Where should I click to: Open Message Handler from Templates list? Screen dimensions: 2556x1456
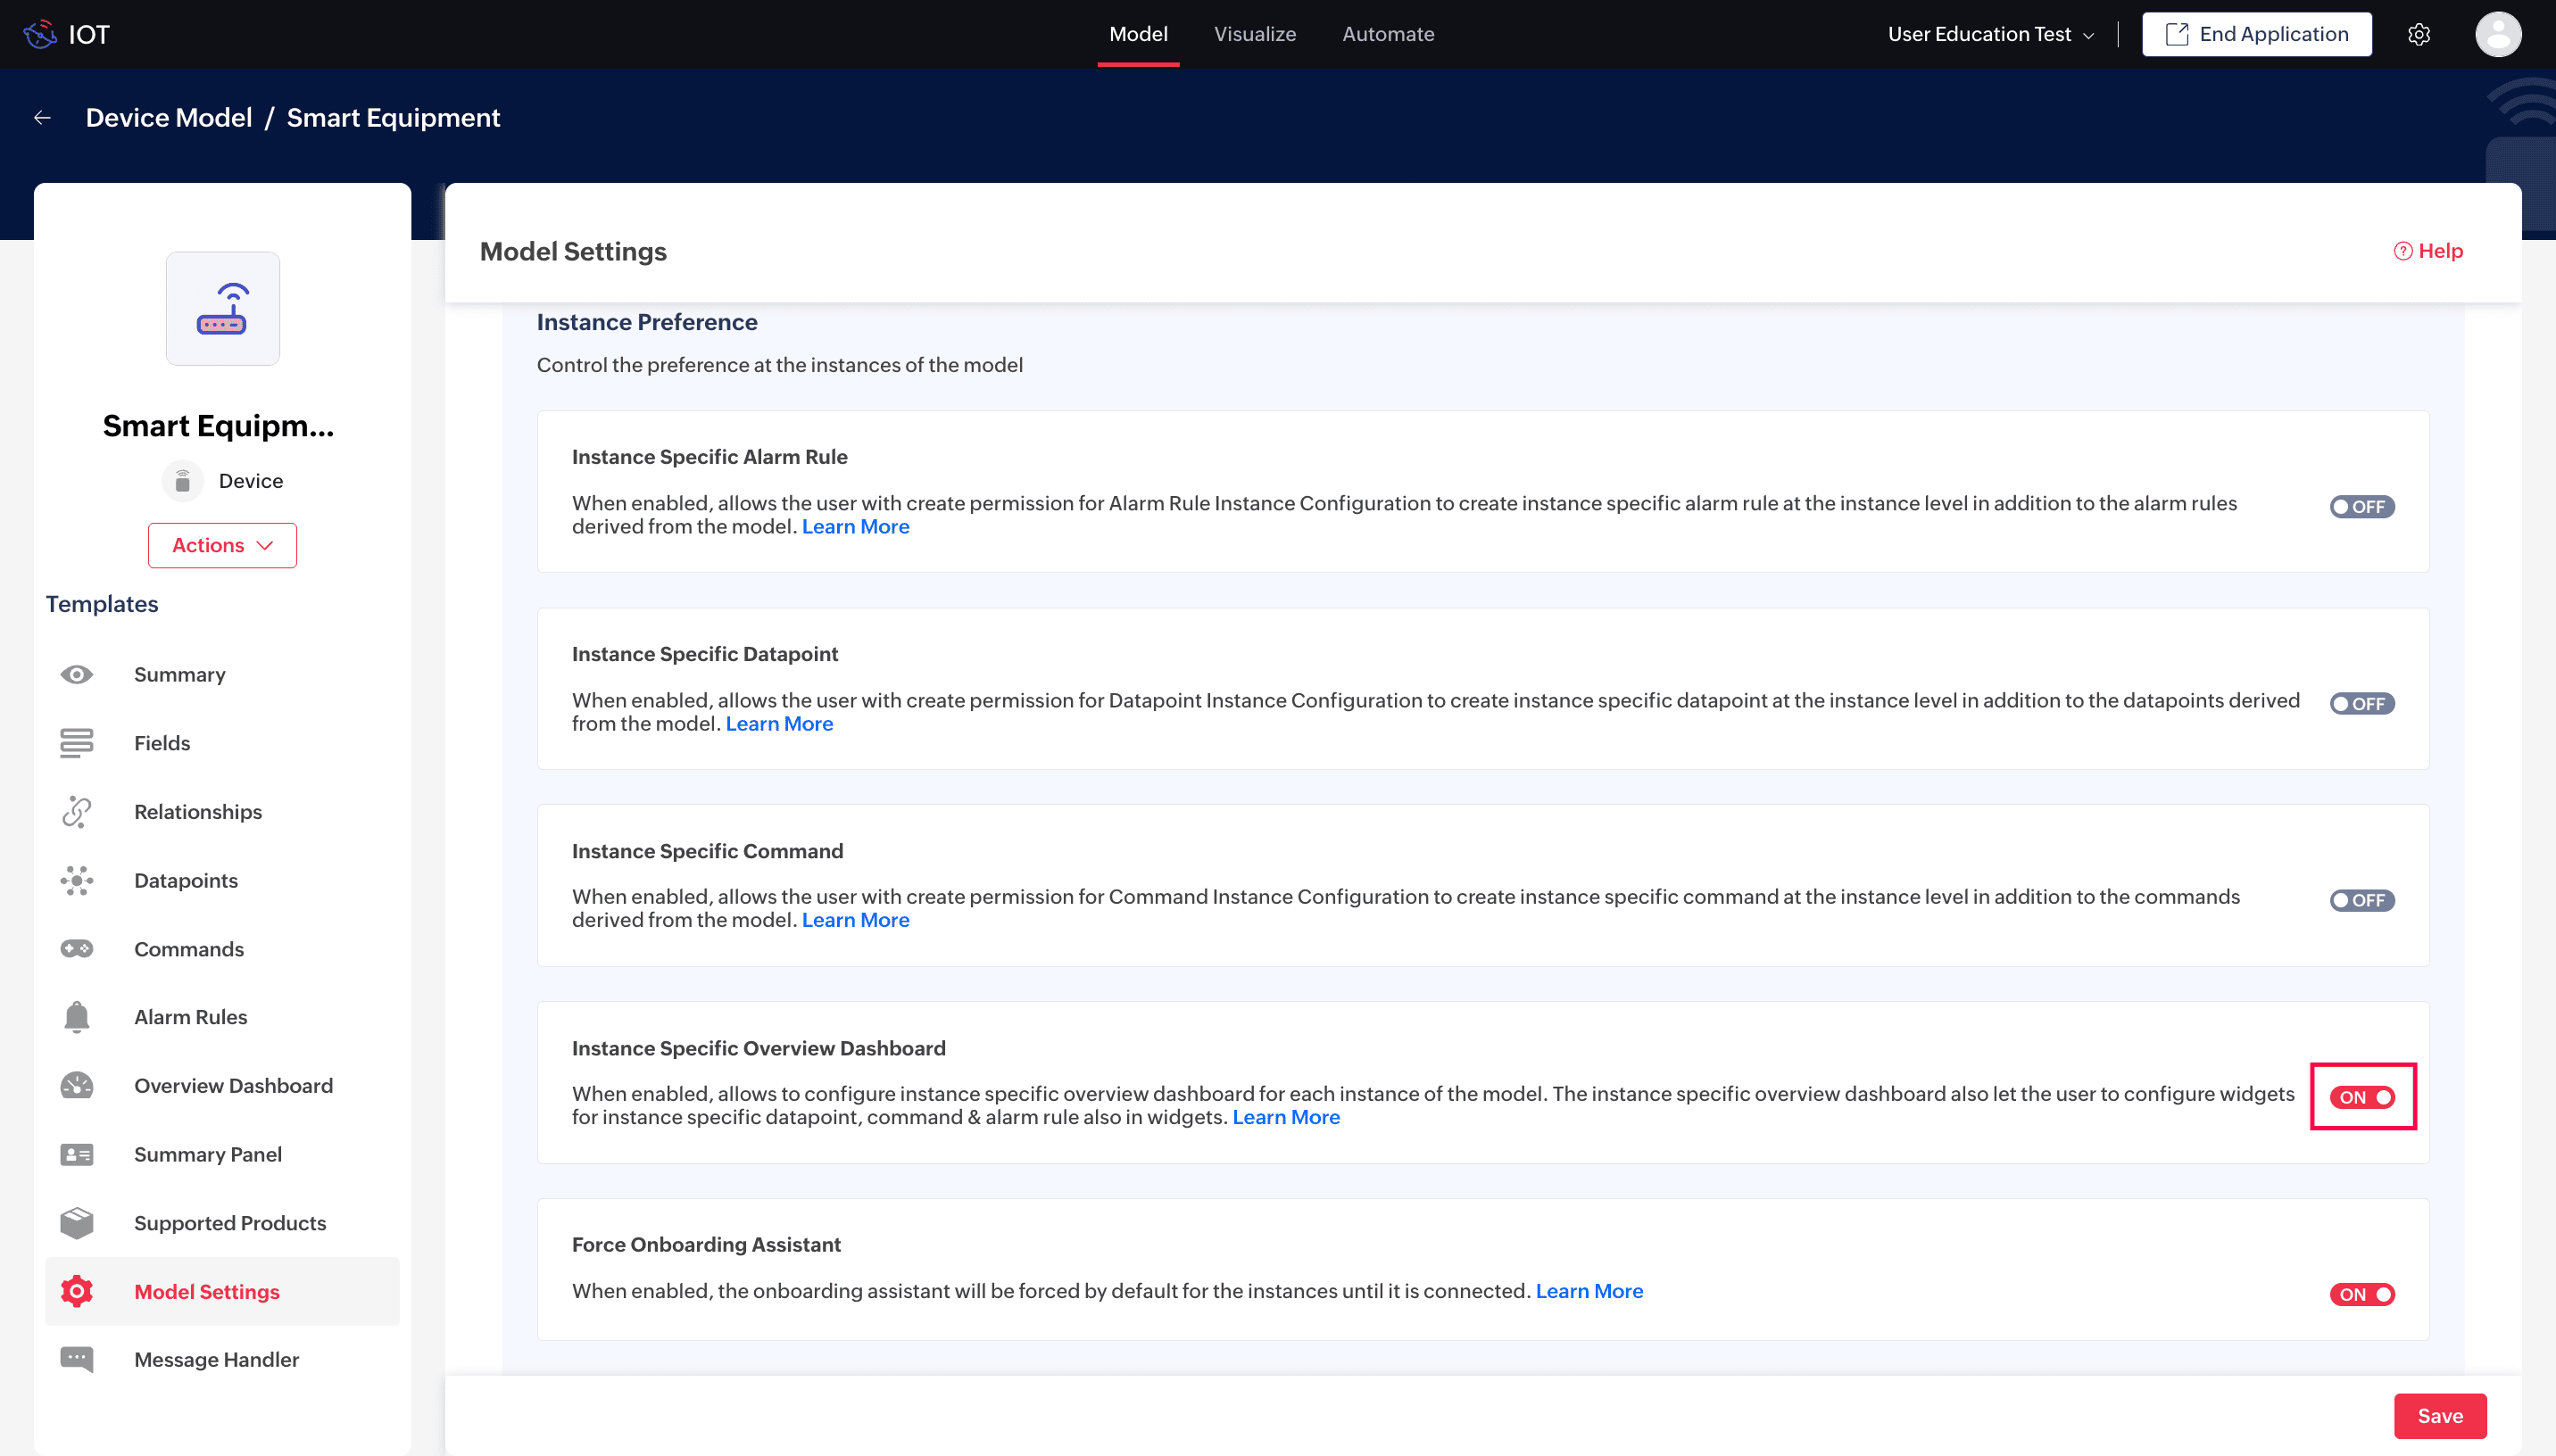pyautogui.click(x=216, y=1360)
